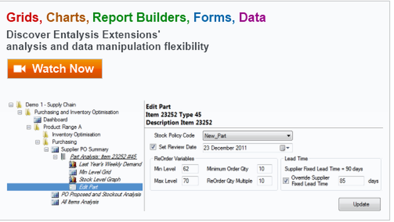This screenshot has width=394, height=222.
Task: Click the Purchasing folder icon
Action: (46, 142)
